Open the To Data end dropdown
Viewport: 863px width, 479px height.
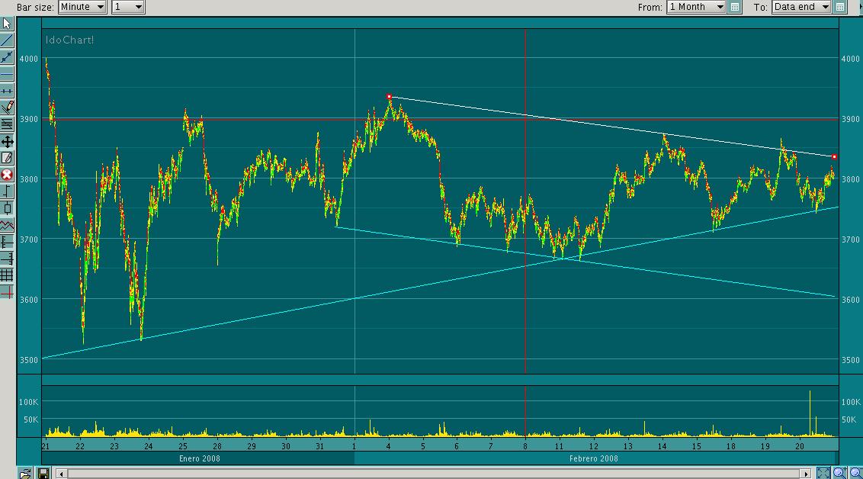pos(801,7)
